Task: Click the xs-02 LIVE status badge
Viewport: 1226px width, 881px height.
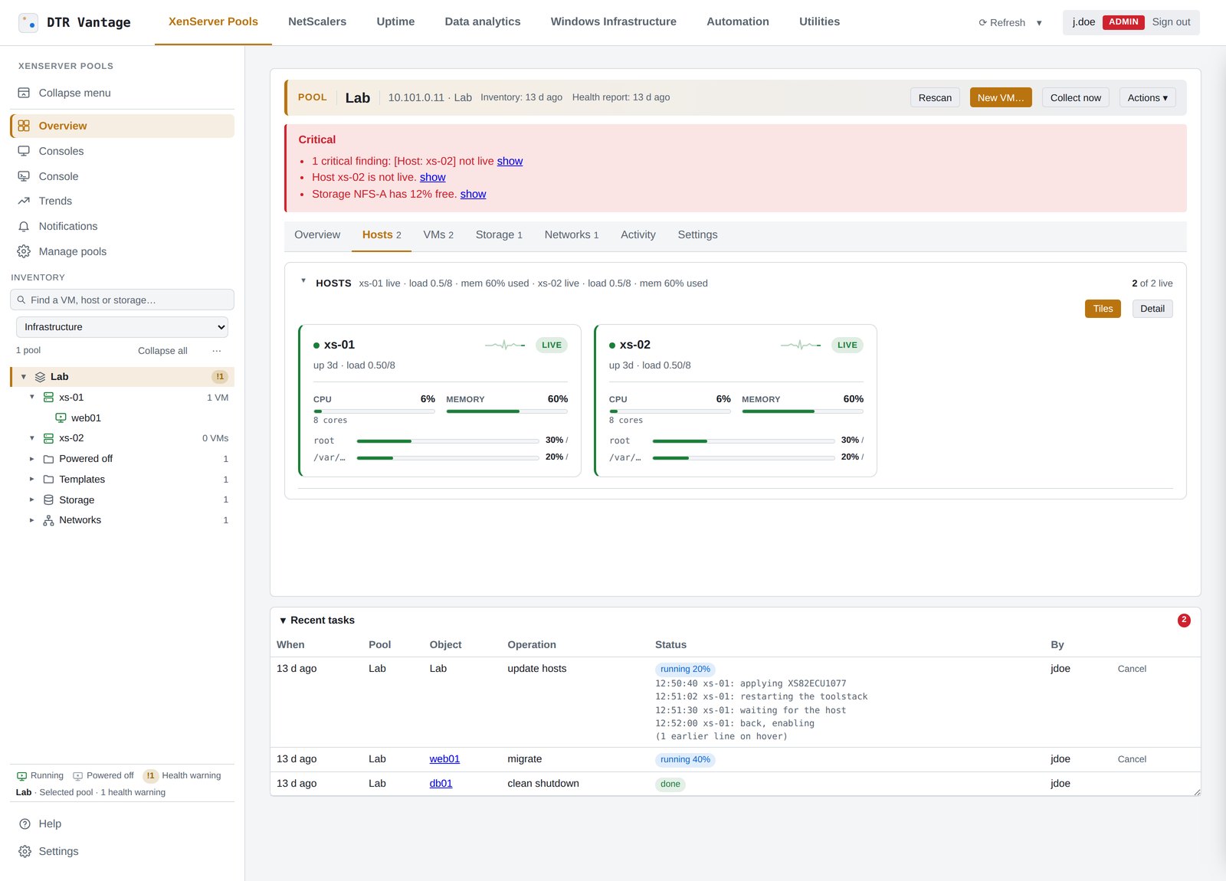Action: coord(847,345)
